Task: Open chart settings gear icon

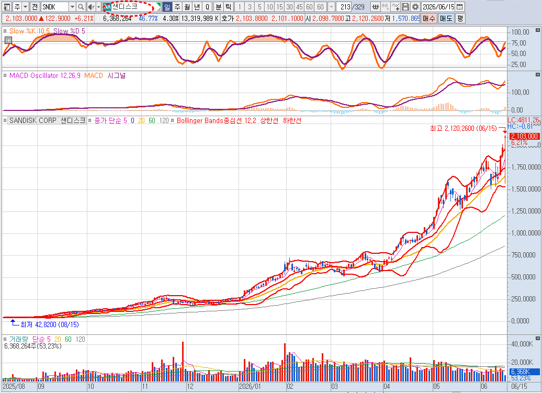Action: point(415,7)
